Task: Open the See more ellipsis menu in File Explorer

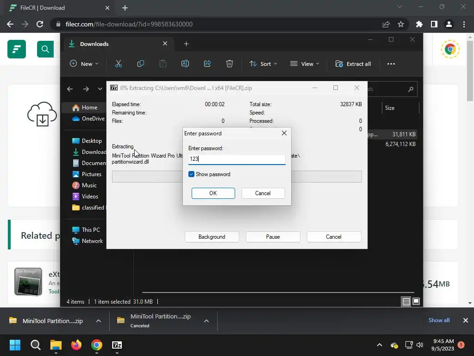Action: [x=391, y=64]
